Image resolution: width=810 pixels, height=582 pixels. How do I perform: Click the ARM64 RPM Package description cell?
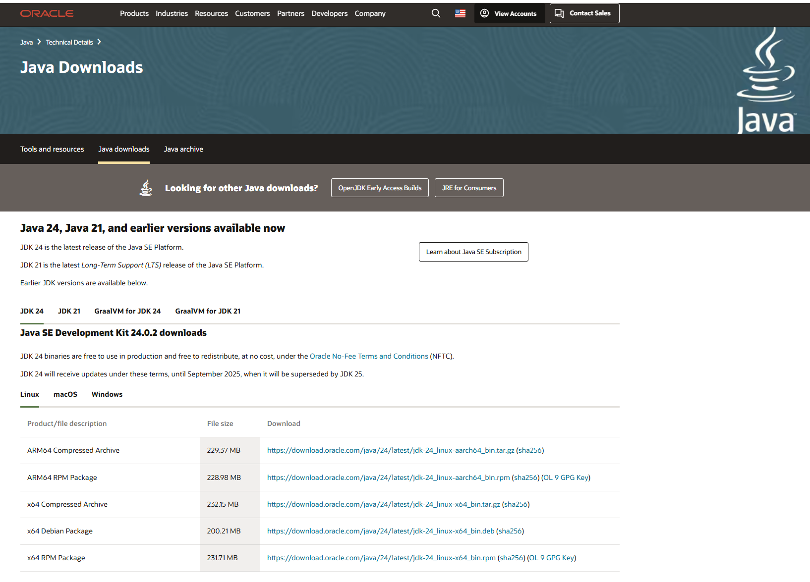tap(110, 477)
